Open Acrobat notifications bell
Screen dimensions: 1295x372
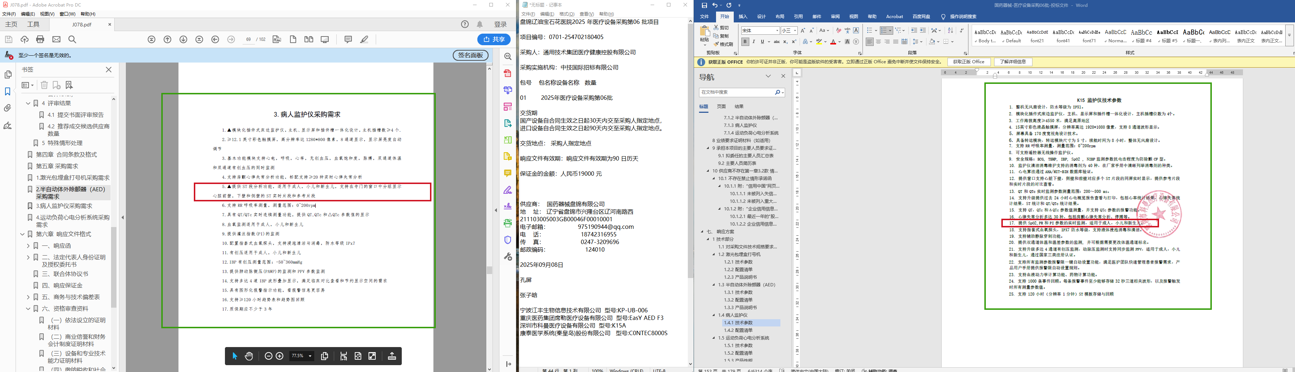coord(480,24)
